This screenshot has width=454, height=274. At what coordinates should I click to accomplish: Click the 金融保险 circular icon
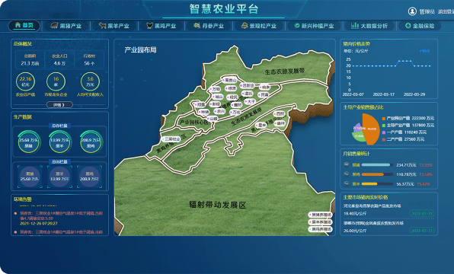(408, 26)
